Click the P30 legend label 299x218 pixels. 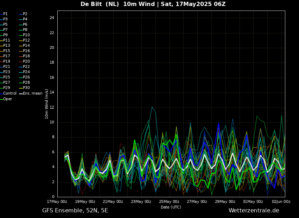[x=26, y=88]
